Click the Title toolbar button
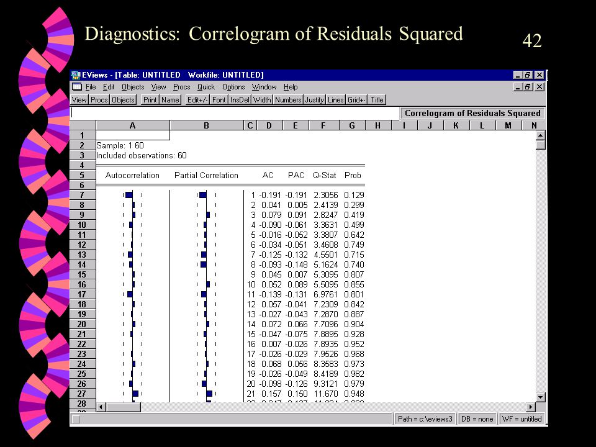 [377, 99]
